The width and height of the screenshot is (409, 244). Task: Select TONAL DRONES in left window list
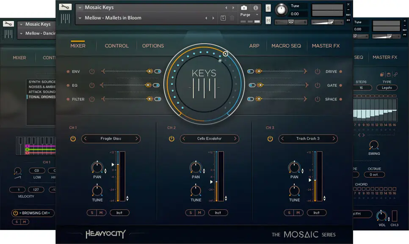coord(42,97)
